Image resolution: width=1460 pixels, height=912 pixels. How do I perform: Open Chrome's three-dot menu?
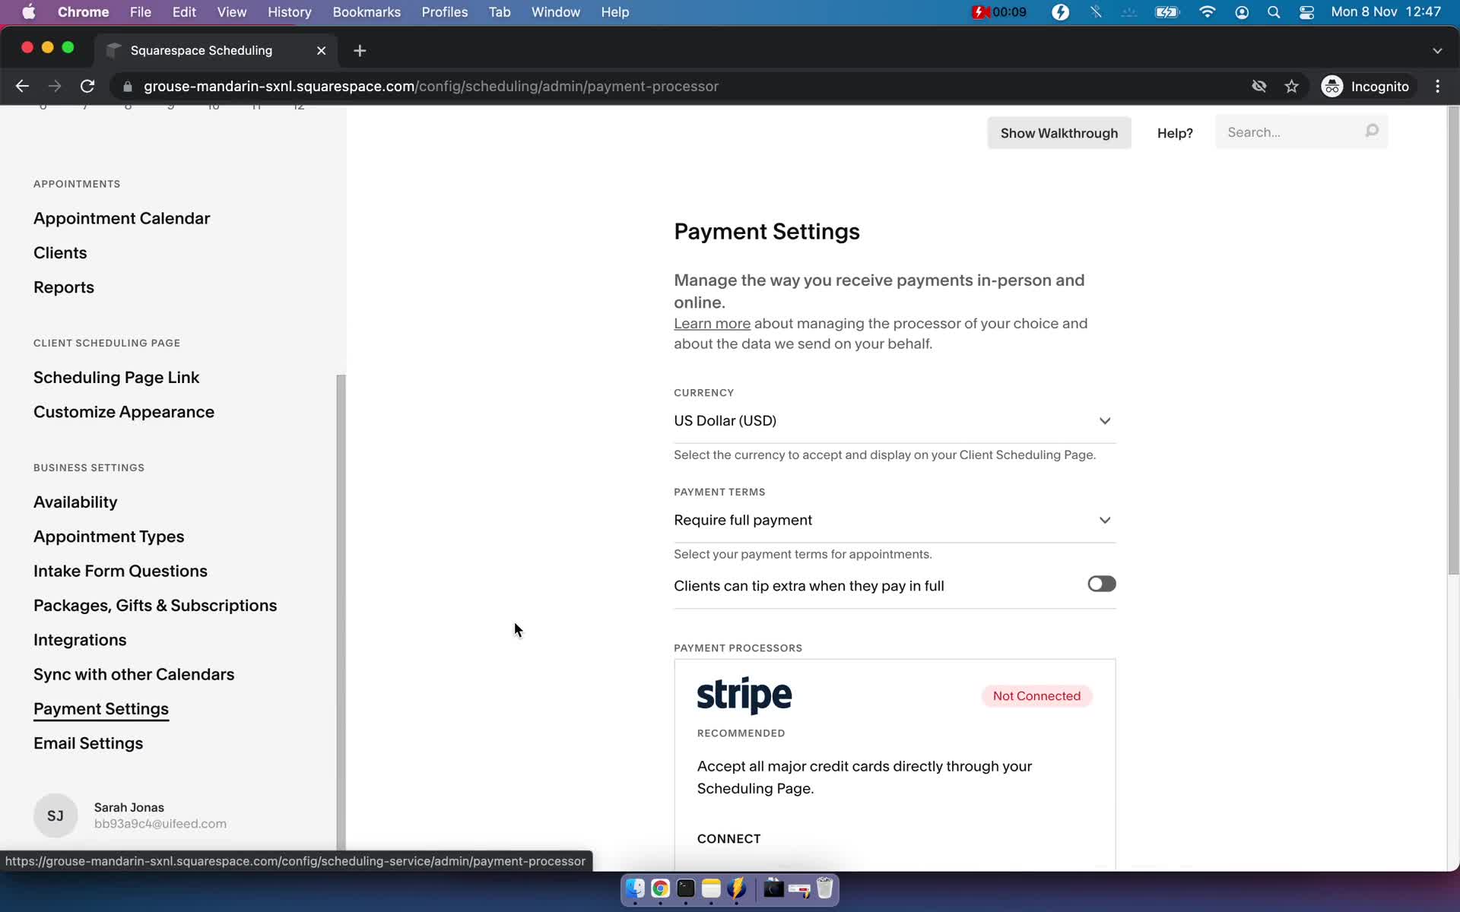pos(1437,87)
